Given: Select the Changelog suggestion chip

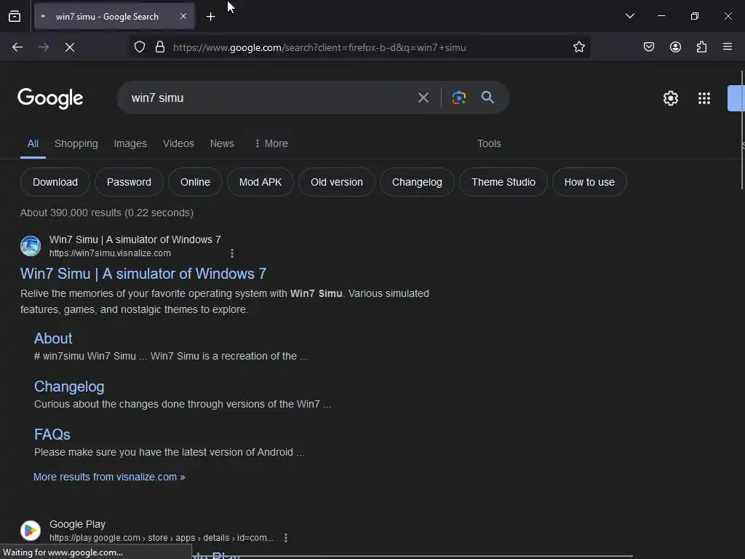Looking at the screenshot, I should pyautogui.click(x=417, y=182).
